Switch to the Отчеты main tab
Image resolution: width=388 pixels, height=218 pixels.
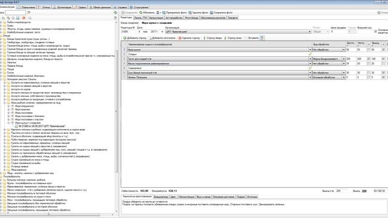(x=44, y=7)
